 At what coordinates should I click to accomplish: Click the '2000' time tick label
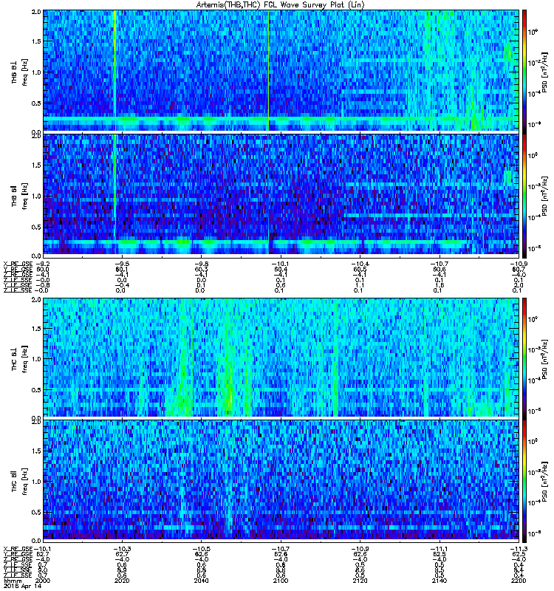click(42, 581)
